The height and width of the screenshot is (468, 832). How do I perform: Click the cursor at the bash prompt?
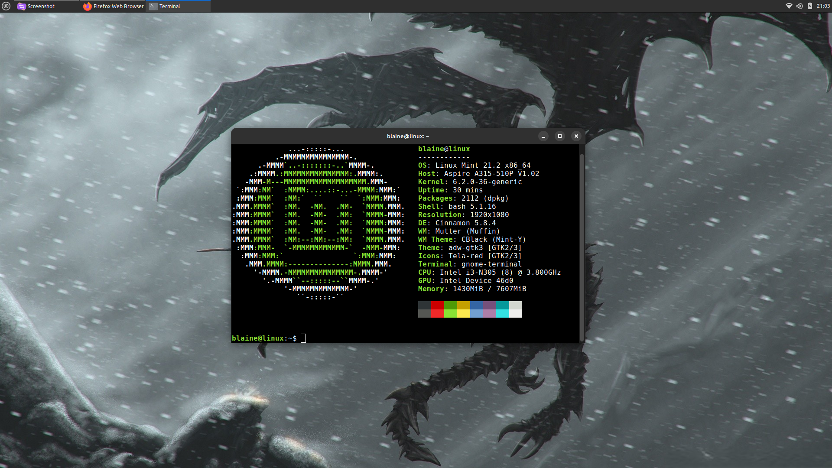[303, 338]
